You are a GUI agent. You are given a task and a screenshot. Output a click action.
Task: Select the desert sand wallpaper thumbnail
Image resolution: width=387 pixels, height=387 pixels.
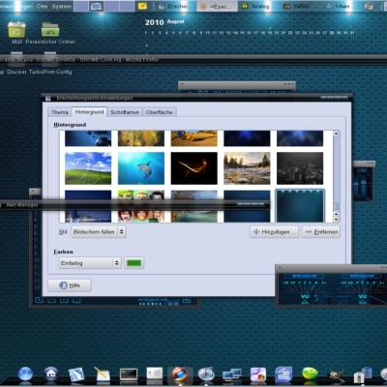[194, 138]
